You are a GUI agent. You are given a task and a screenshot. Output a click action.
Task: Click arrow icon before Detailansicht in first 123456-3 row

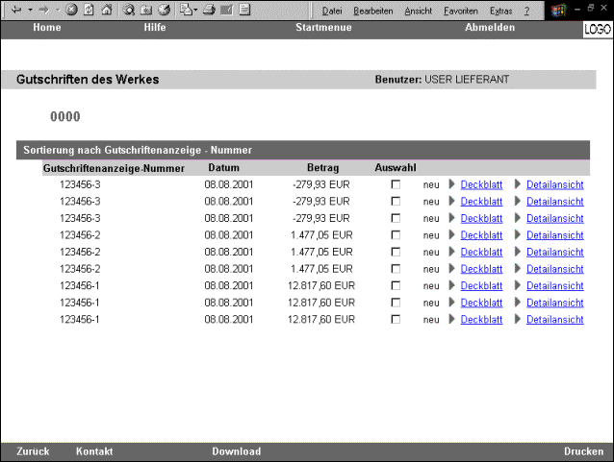(518, 184)
